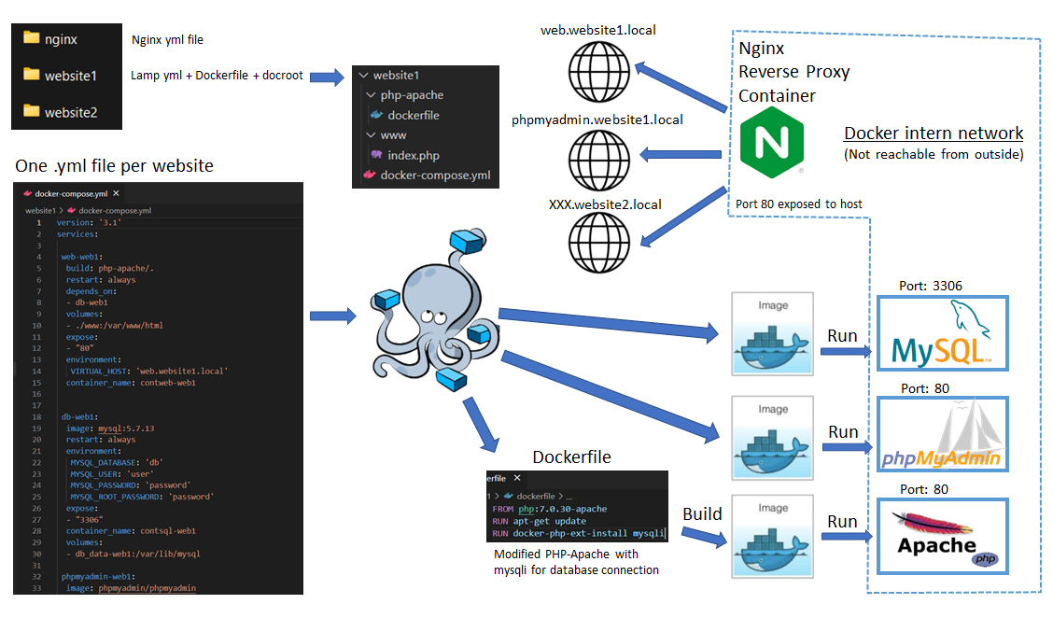The width and height of the screenshot is (1053, 618).
Task: Click the nginx folder icon
Action: 32,38
